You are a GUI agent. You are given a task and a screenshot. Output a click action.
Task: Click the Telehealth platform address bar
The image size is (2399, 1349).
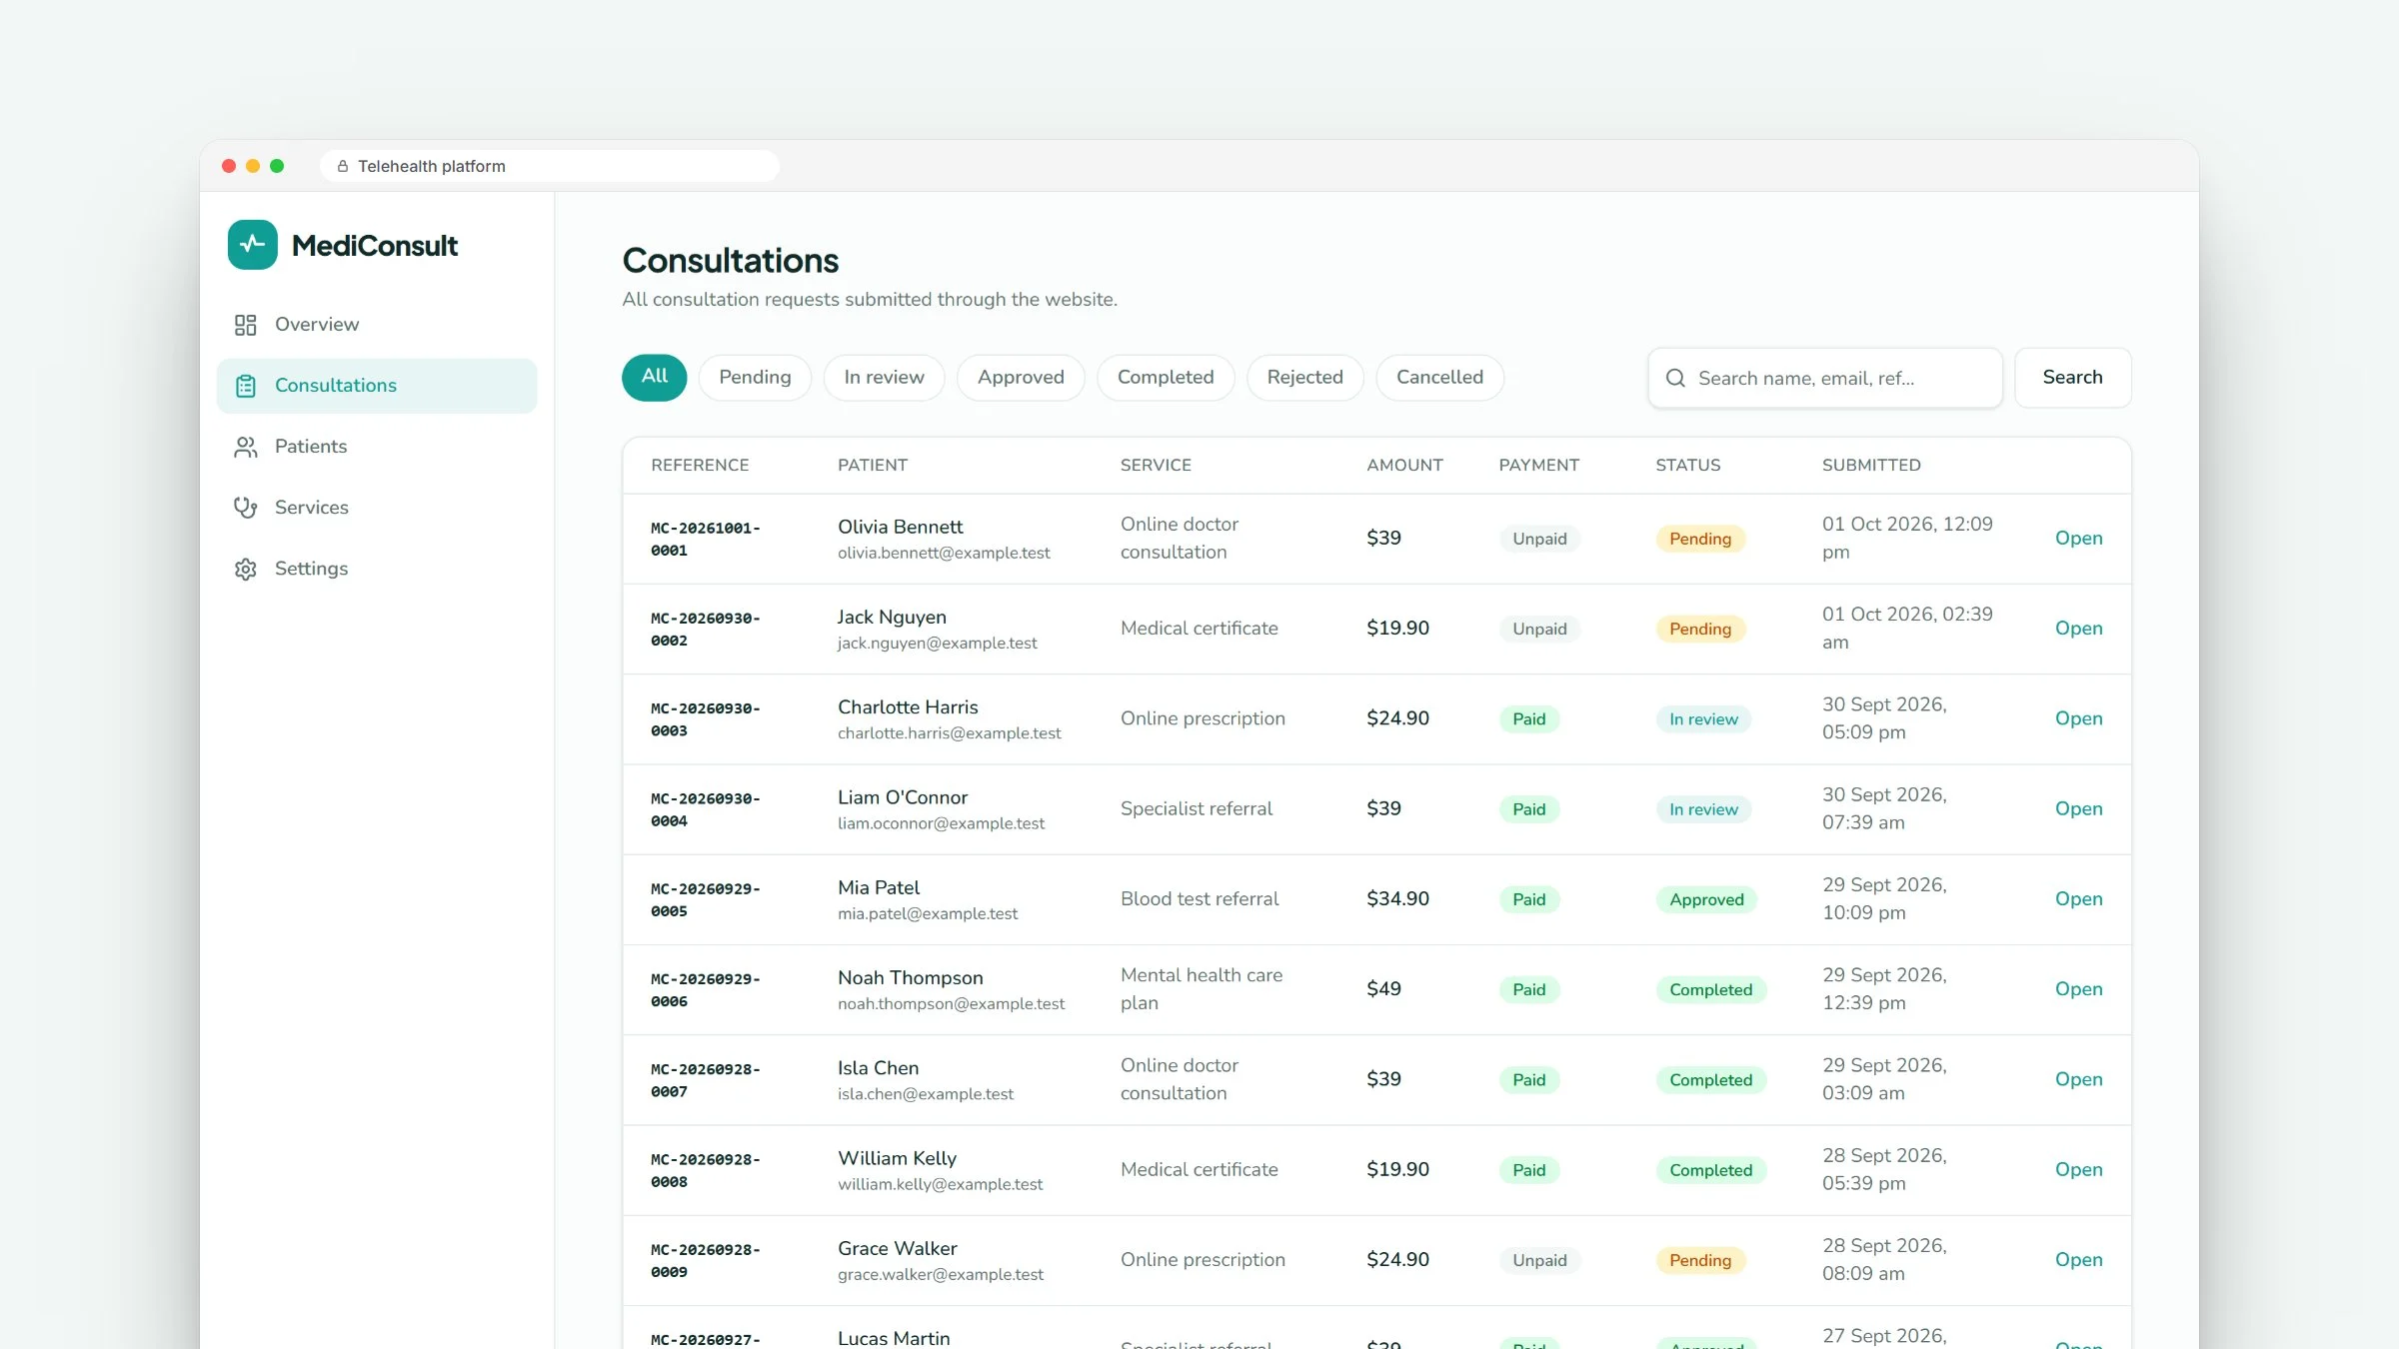point(549,166)
